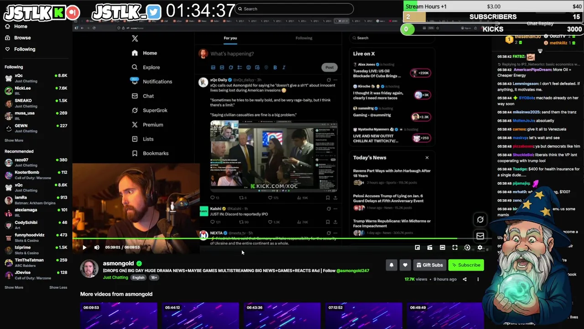Image resolution: width=584 pixels, height=329 pixels.
Task: Open Premium in the X navigation
Action: (x=147, y=125)
